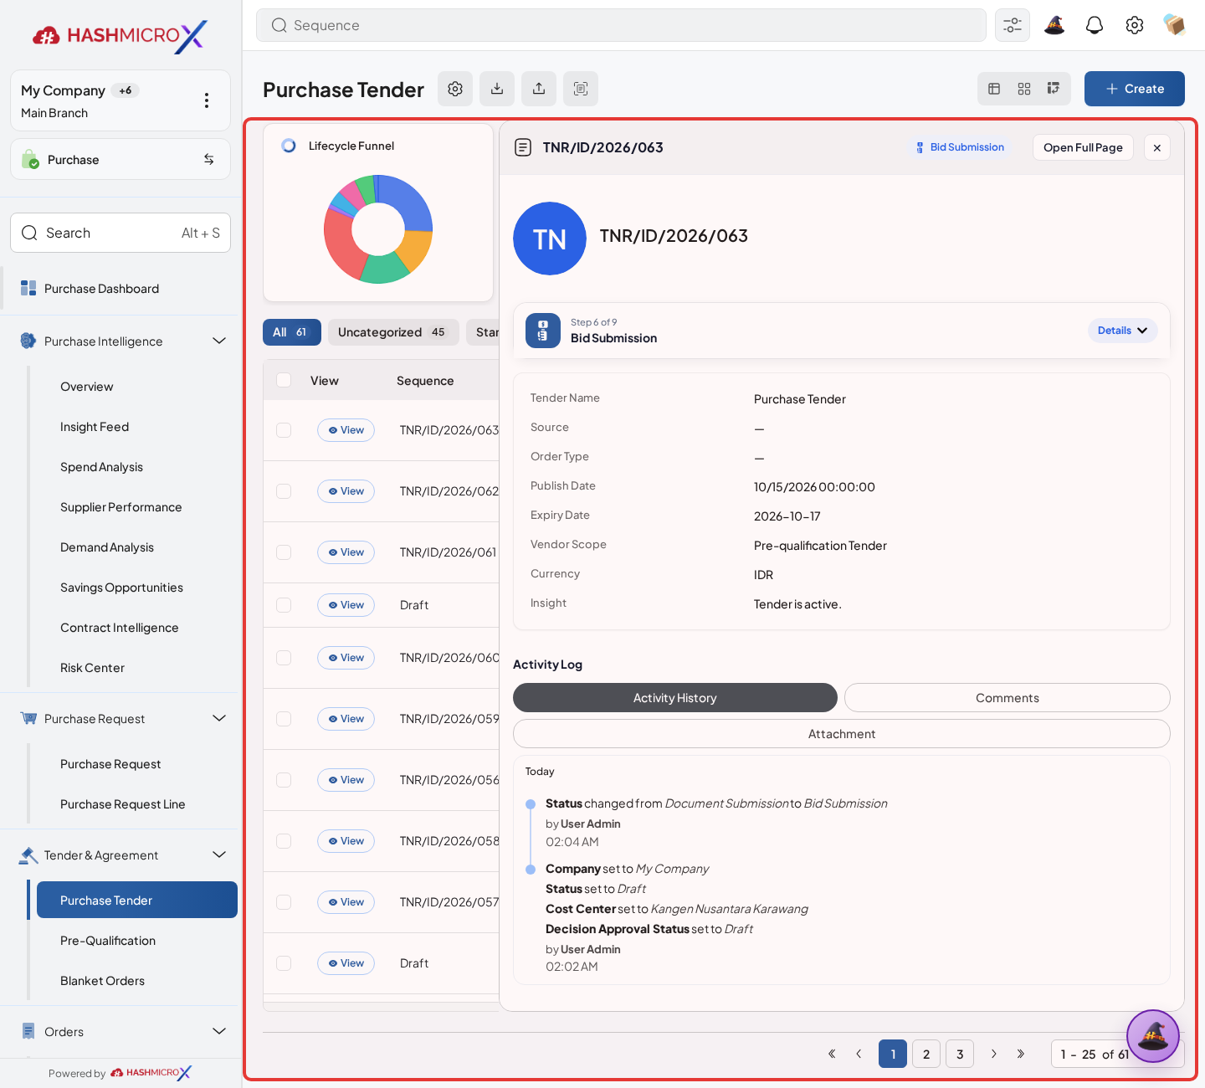Open the floating wizard assistant button
The image size is (1205, 1088).
point(1153,1036)
